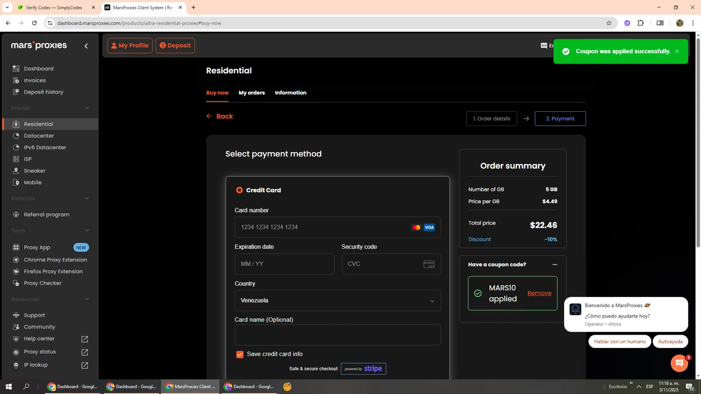The height and width of the screenshot is (394, 701).
Task: Collapse the MarsProxies sidebar arrow
Action: [86, 46]
